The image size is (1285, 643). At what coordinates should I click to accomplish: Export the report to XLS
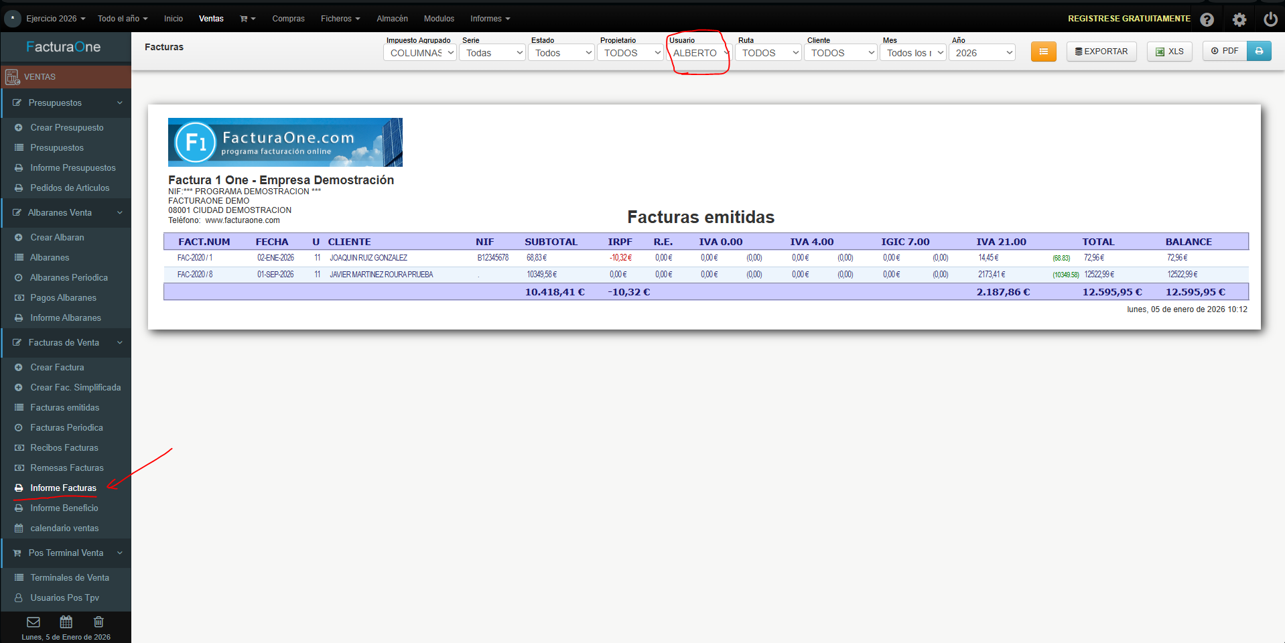click(x=1170, y=52)
